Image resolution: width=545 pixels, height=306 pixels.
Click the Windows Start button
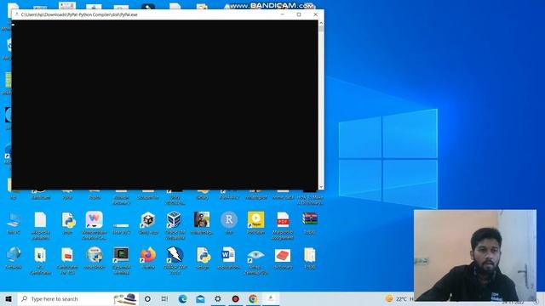click(9, 298)
